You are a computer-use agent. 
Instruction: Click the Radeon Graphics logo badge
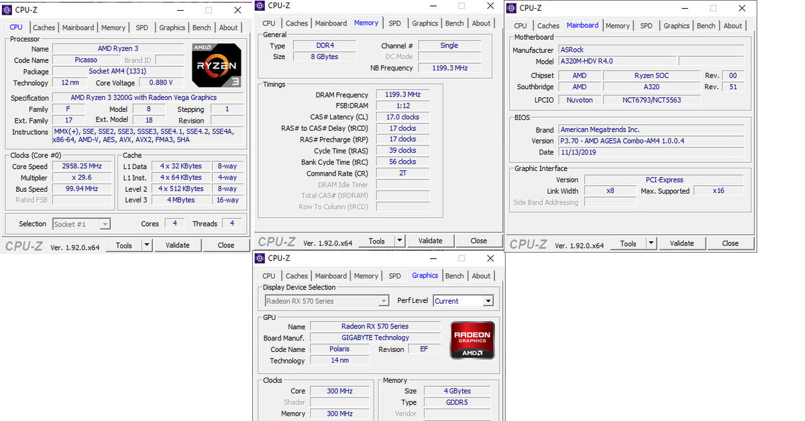(472, 340)
